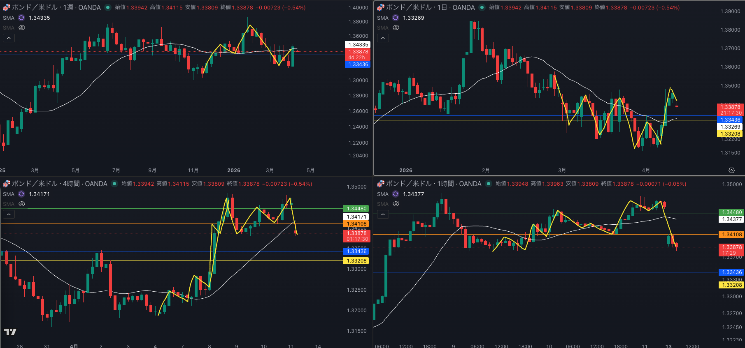
Task: Click the purple SMA indicator icon on the 1週 chart
Action: tap(21, 18)
